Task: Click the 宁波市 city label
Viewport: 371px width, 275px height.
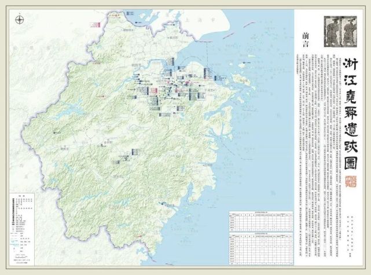Action: [x=209, y=90]
